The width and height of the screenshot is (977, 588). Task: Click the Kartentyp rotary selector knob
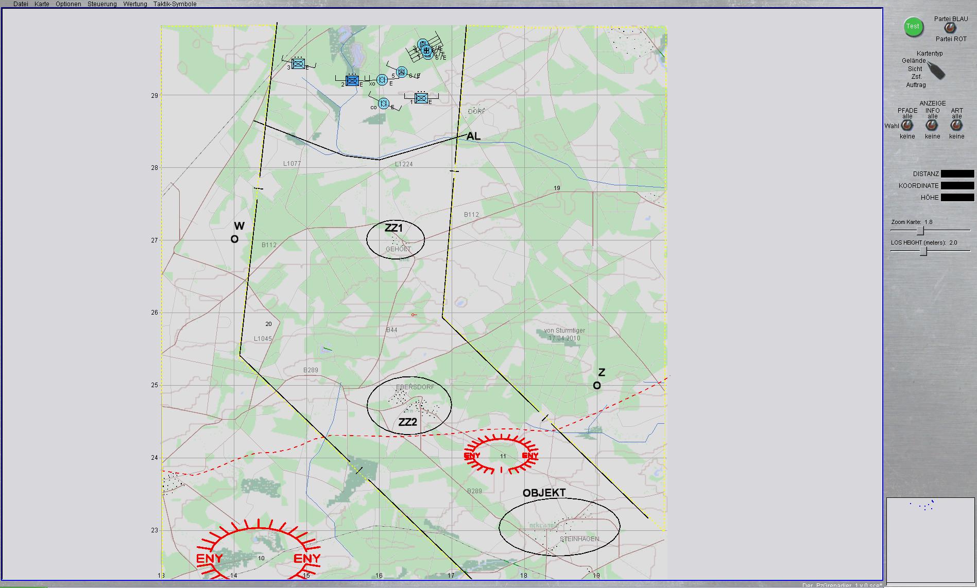pos(937,71)
